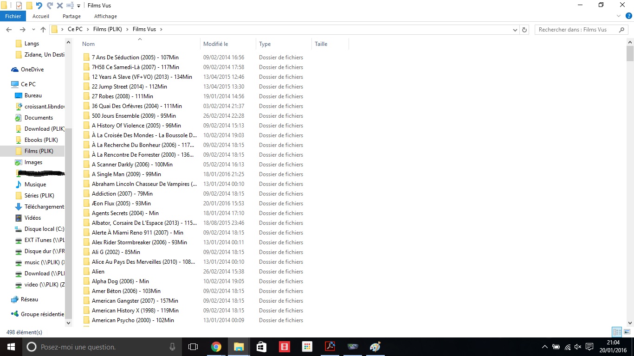634x356 pixels.
Task: Open the Fichier menu
Action: (13, 16)
